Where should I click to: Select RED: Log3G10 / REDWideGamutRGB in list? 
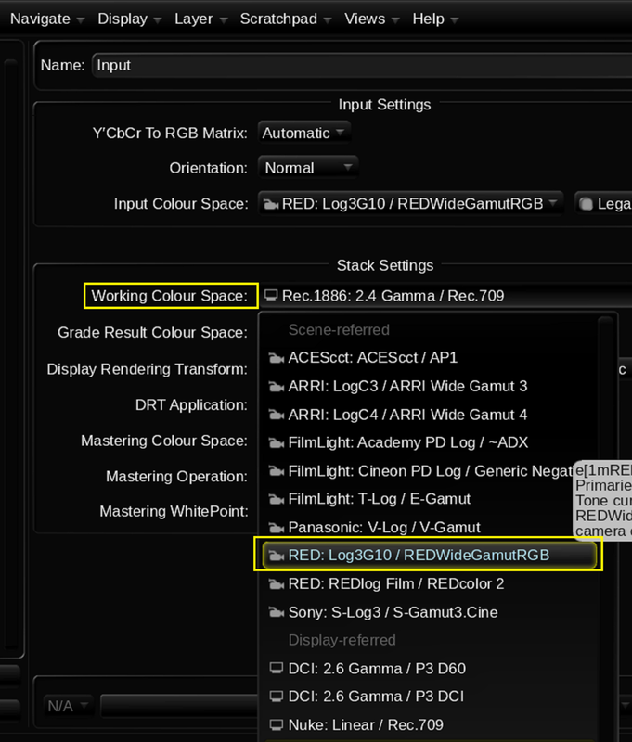(430, 555)
